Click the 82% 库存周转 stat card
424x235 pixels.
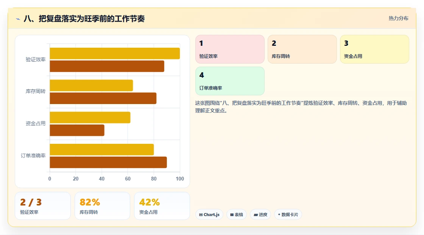(103, 206)
